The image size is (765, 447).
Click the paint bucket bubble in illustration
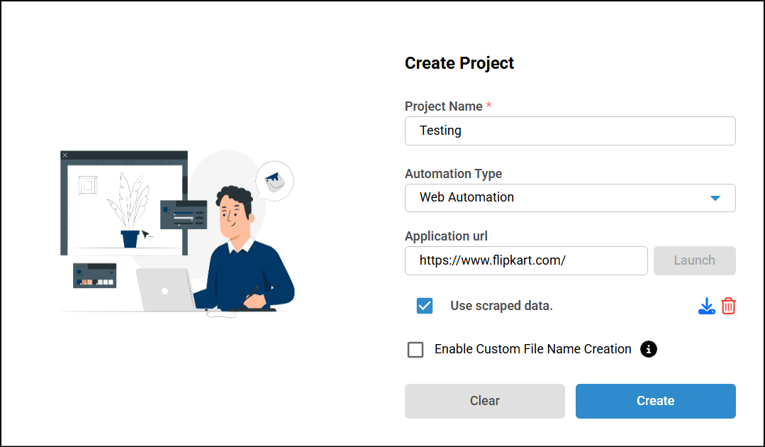coord(274,180)
